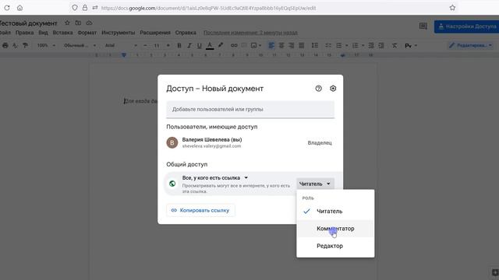The width and height of the screenshot is (499, 280).
Task: Select the 'Читатель' role option
Action: [x=335, y=211]
